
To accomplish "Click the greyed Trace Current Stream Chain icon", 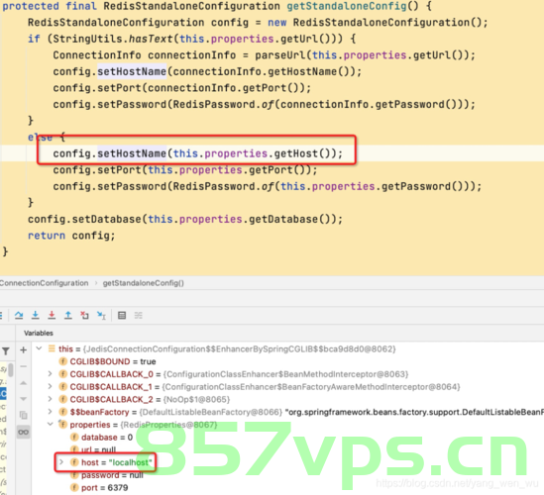I will [x=139, y=315].
